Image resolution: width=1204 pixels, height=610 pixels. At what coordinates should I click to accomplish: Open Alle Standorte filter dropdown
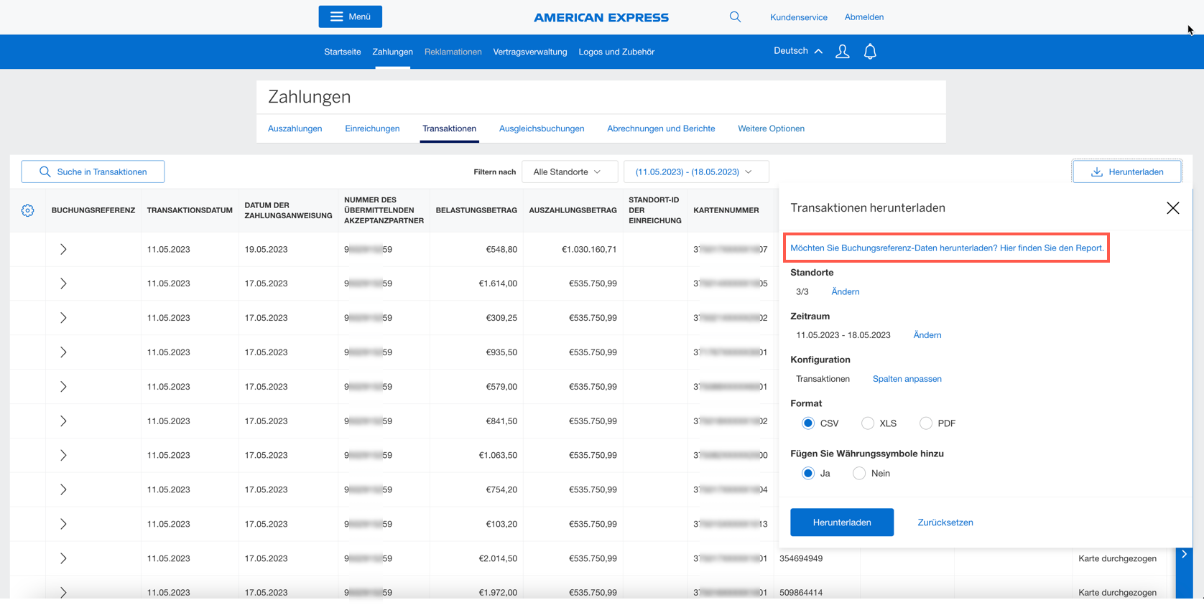[x=570, y=172]
